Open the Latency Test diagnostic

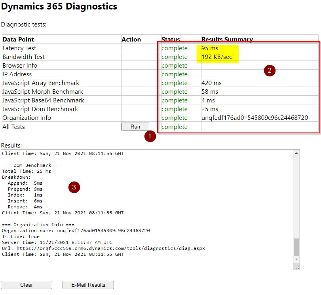pos(19,48)
